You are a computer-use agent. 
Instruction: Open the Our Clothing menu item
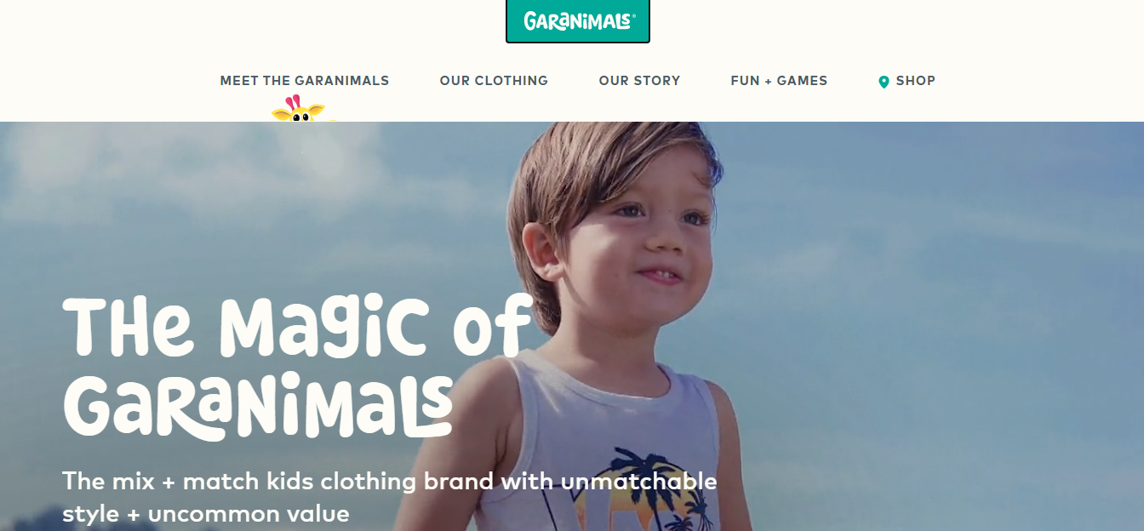click(494, 81)
